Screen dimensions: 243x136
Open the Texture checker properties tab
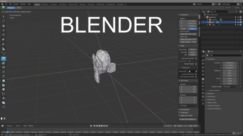203,97
